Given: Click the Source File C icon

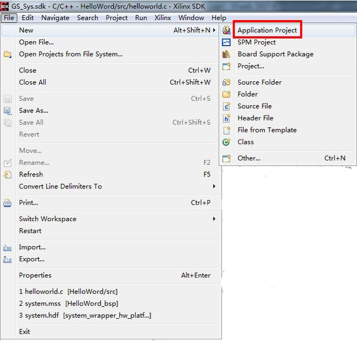Looking at the screenshot, I should (226, 106).
